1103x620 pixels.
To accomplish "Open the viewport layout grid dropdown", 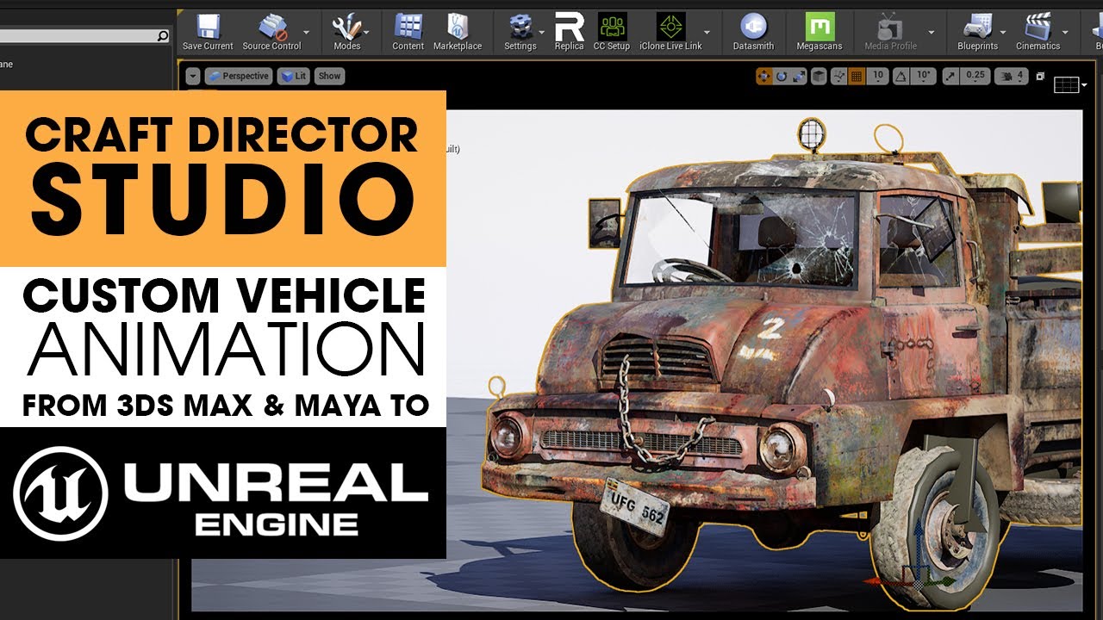I will (x=1070, y=84).
